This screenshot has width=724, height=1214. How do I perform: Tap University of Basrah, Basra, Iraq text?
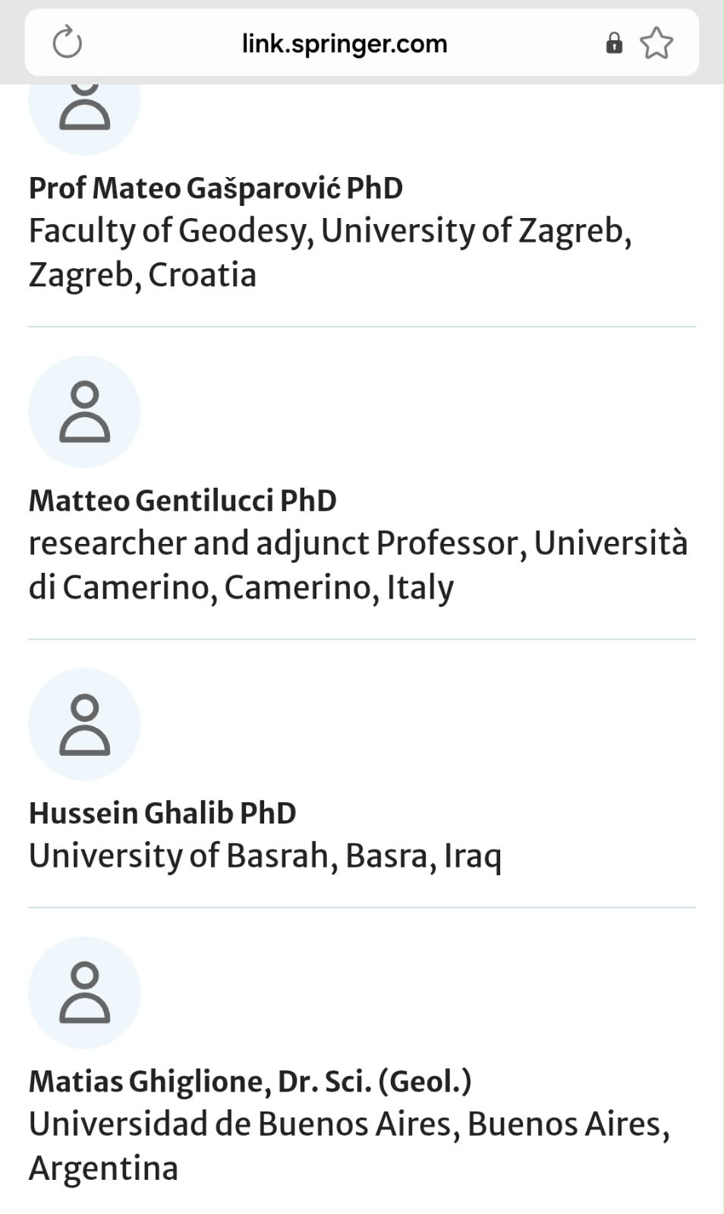coord(265,857)
